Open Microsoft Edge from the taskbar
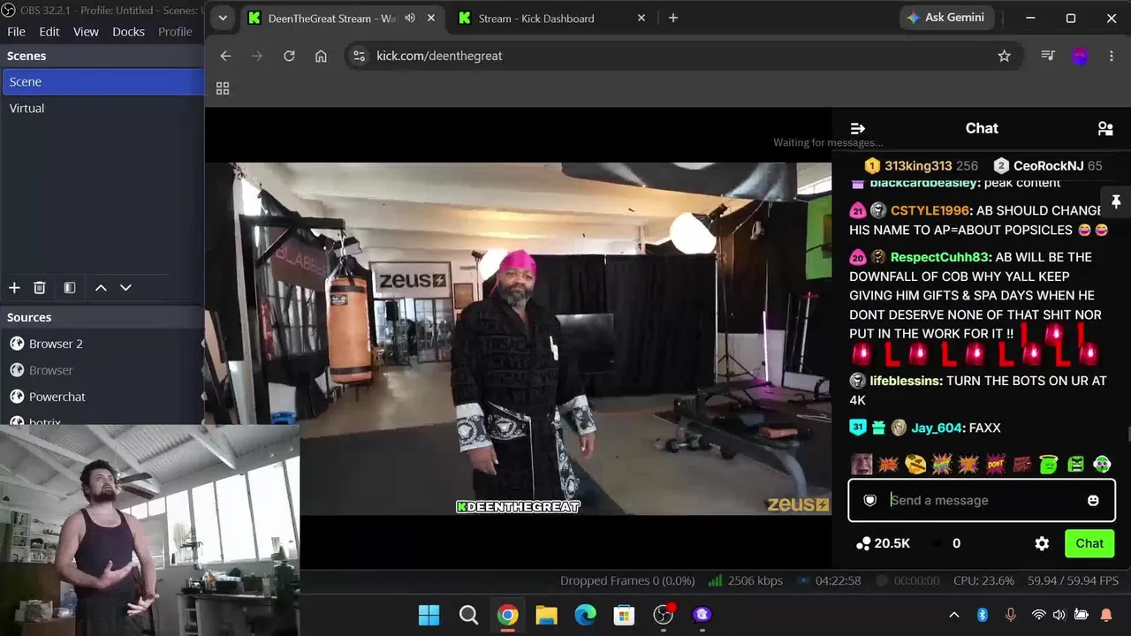1131x636 pixels. point(585,615)
